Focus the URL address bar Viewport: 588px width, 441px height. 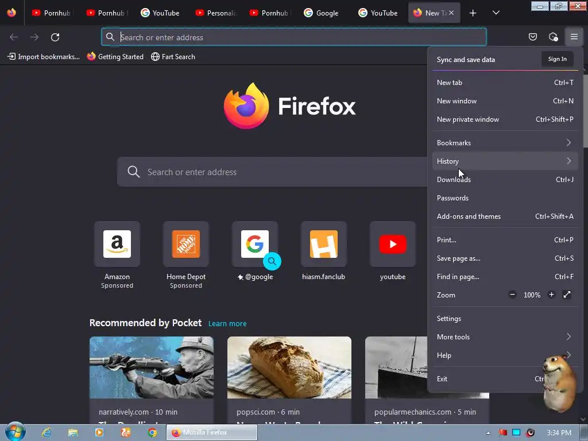point(294,37)
